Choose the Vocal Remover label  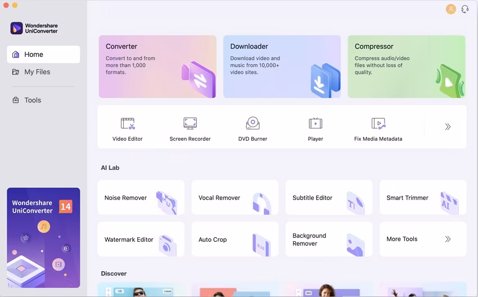(219, 197)
